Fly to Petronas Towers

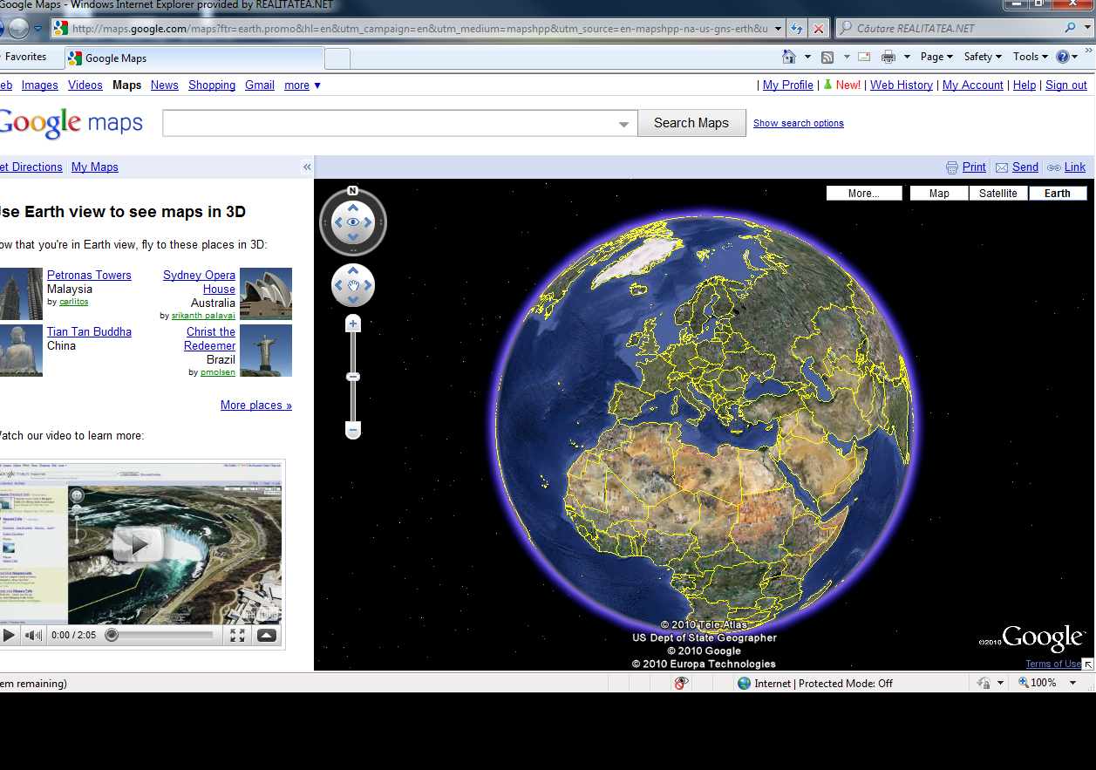89,275
